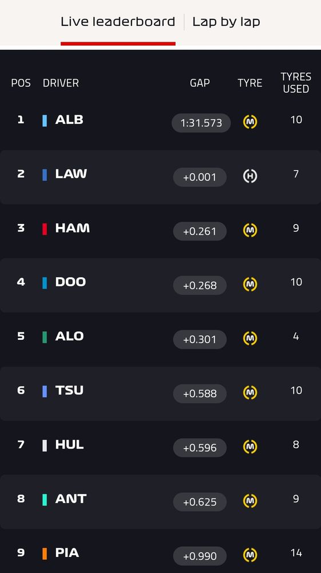
Task: Switch to the Lap by lap tab
Action: (x=226, y=22)
